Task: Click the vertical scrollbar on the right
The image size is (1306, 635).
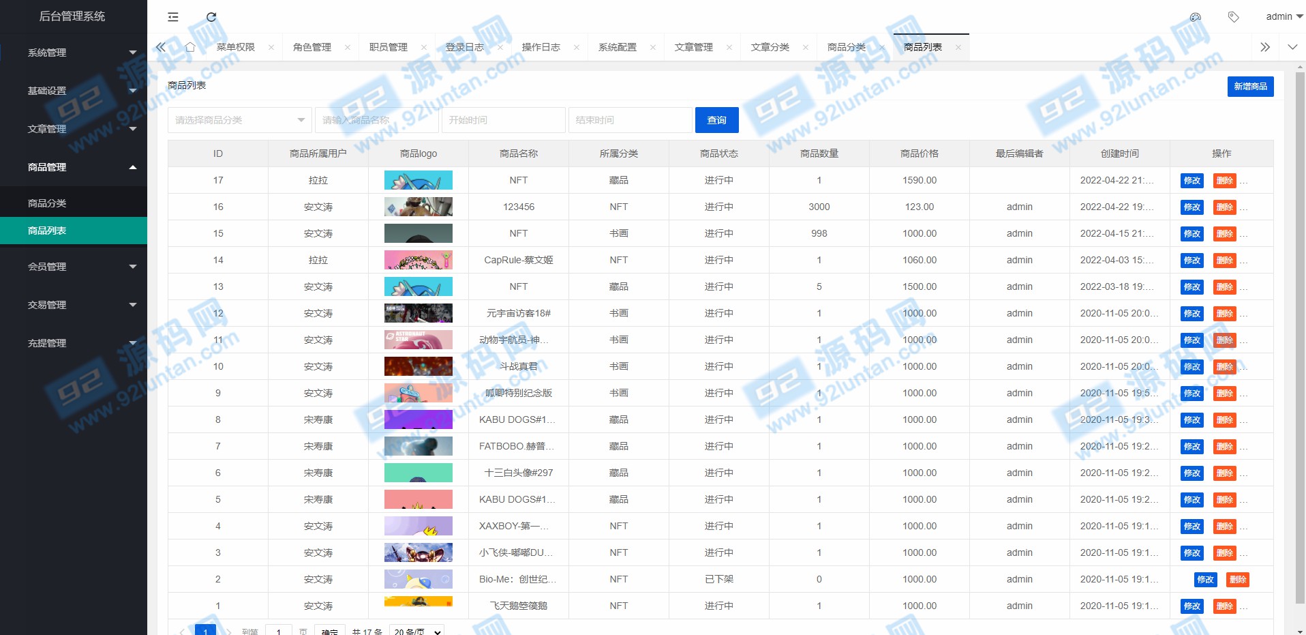Action: [x=1300, y=338]
